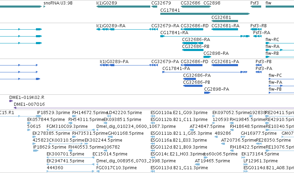
Task: Select protein CG32681-PA
Action: pos(225,65)
